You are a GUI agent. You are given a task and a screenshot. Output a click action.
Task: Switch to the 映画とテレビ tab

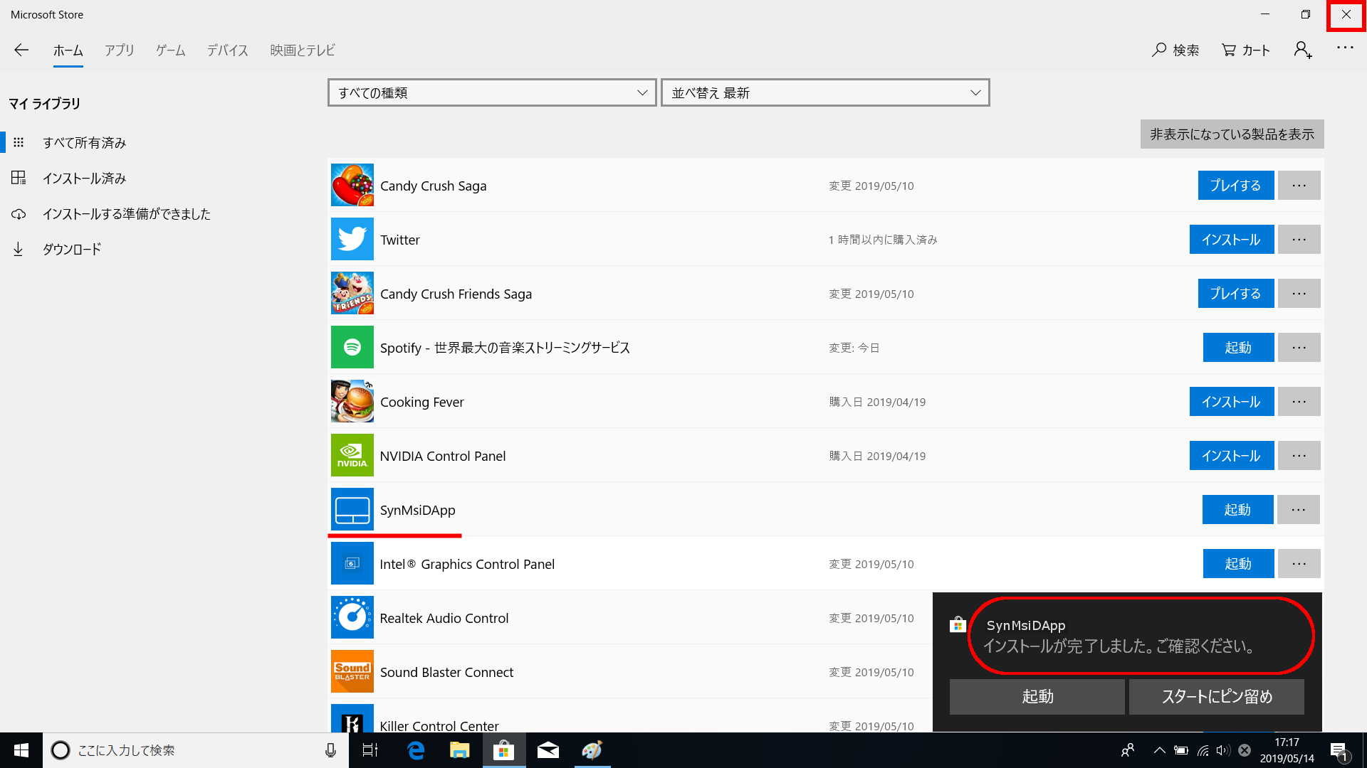pyautogui.click(x=303, y=50)
